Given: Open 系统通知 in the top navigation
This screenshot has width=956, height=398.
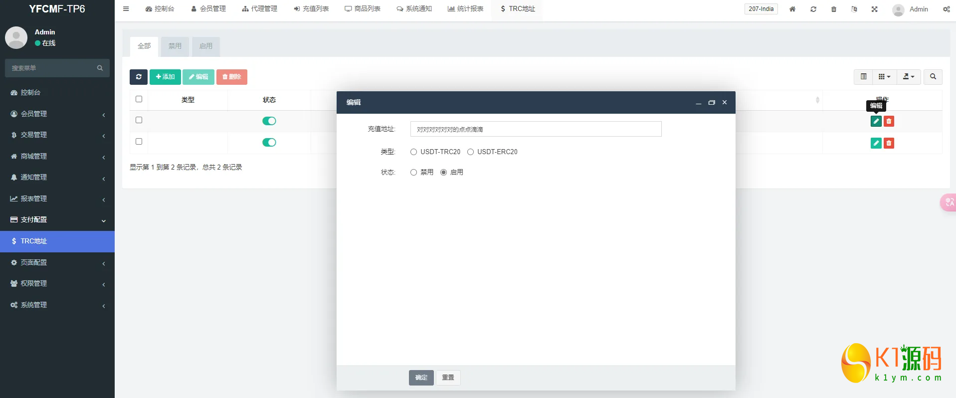Looking at the screenshot, I should coord(414,9).
